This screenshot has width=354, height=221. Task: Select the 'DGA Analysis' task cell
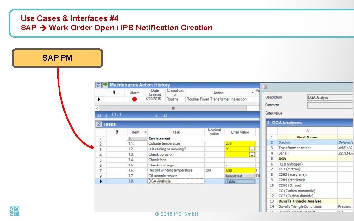point(176,181)
